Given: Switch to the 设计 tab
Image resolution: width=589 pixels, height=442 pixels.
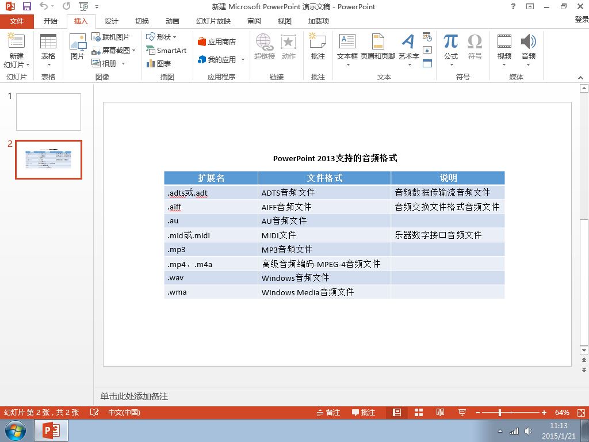Looking at the screenshot, I should click(x=111, y=21).
